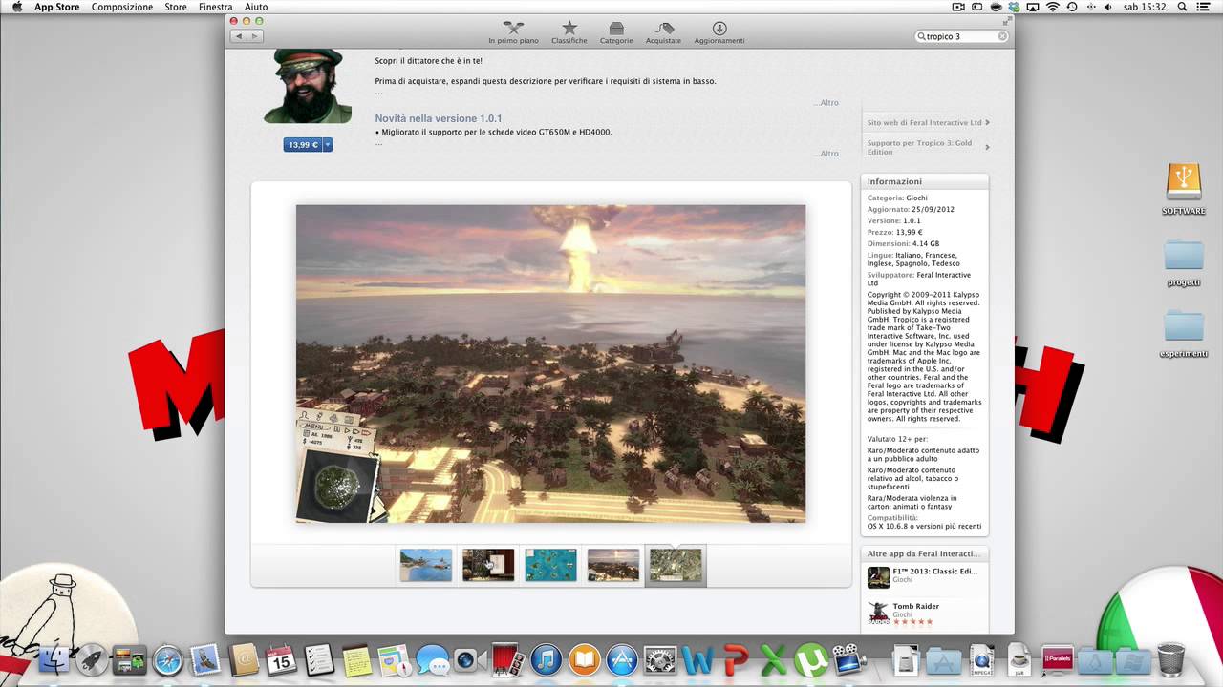
Task: Click the F1 2013 app icon
Action: [878, 576]
